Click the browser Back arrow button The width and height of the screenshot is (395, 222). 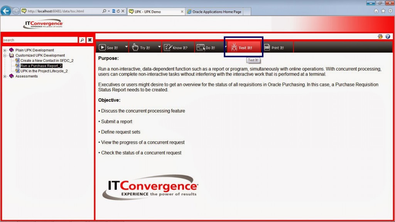click(5, 11)
